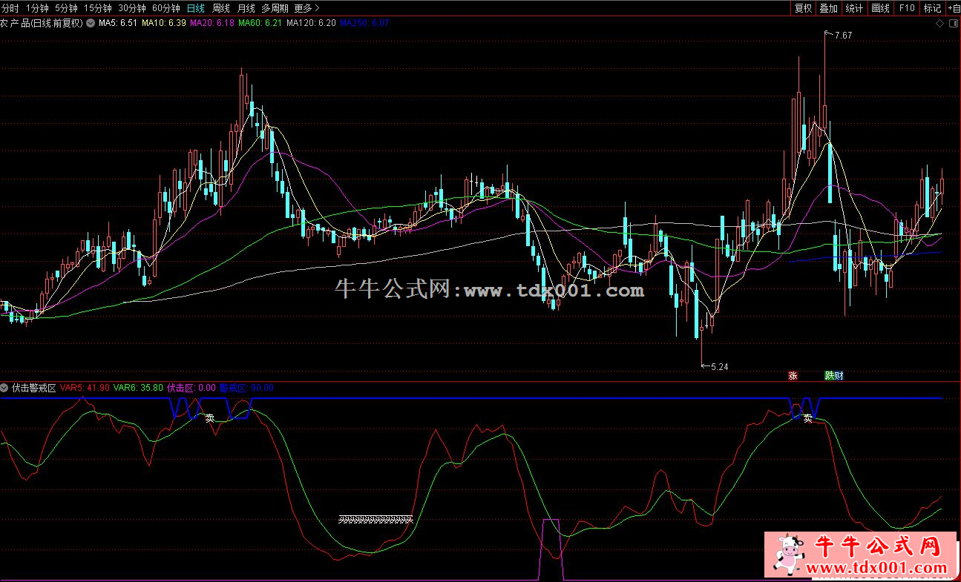961x582 pixels.
Task: Toggle the side panel icon at chart top-right
Action: point(953,23)
